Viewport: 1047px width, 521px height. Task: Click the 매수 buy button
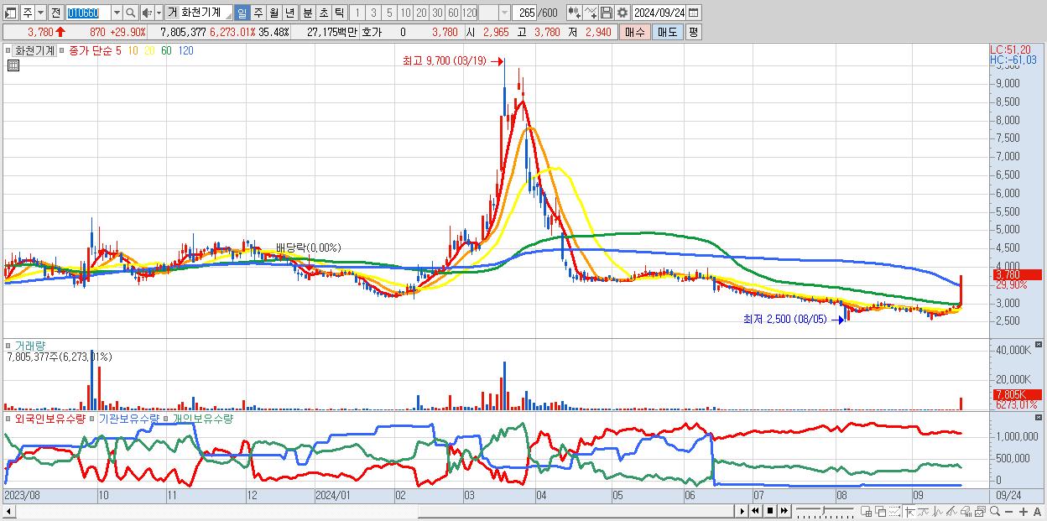pyautogui.click(x=634, y=32)
